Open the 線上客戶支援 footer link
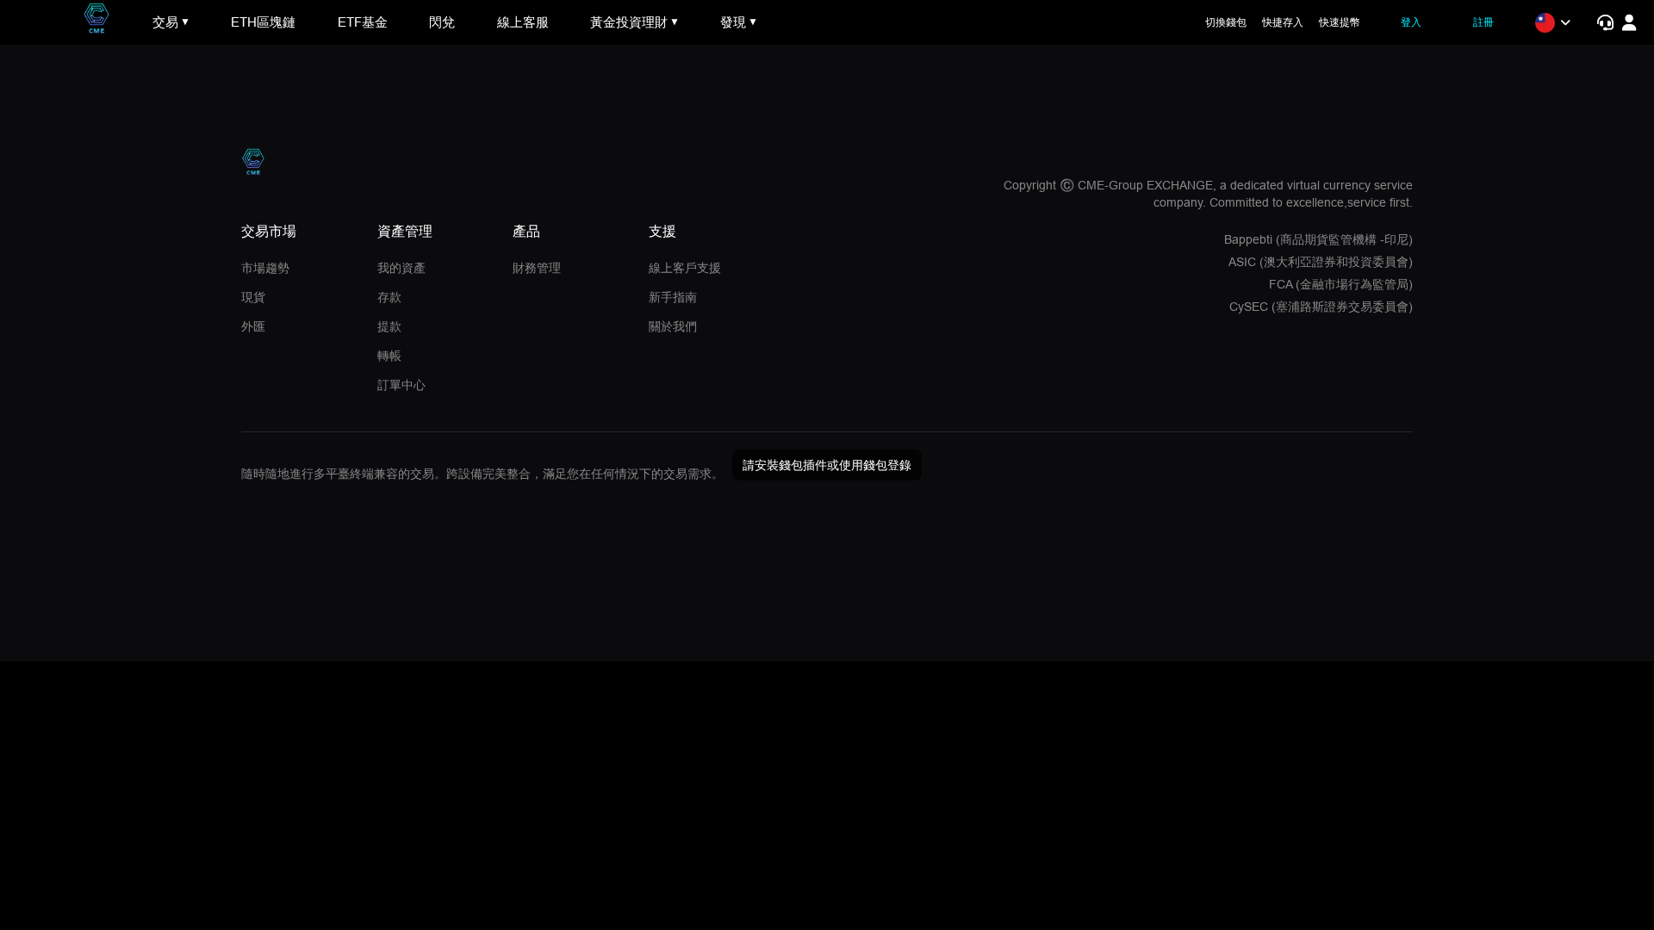Viewport: 1654px width, 930px height. (685, 269)
